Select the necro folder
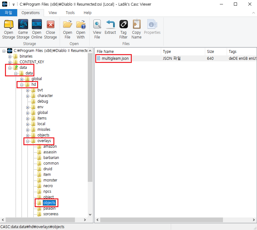 [x=48, y=186]
